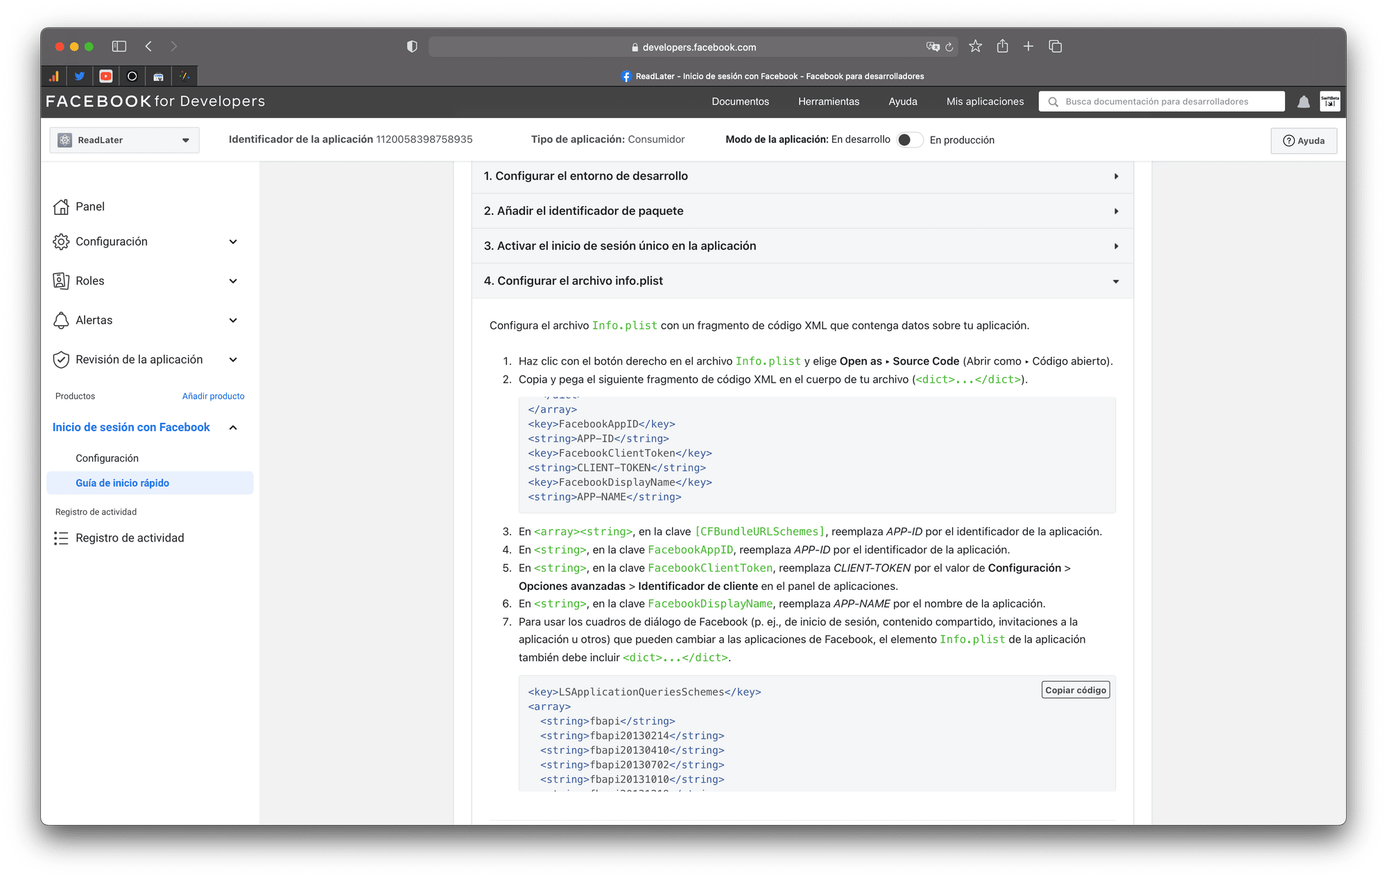Click the Añadir producto link
Viewport: 1387px width, 879px height.
tap(213, 397)
